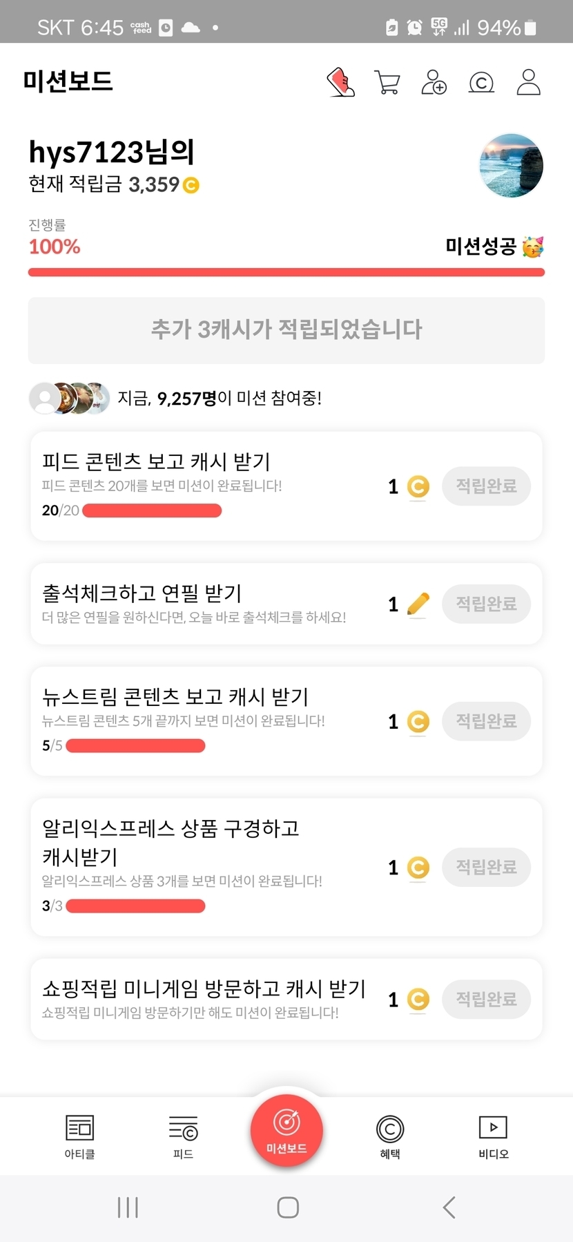Open the shopping cart icon
This screenshot has height=1242, width=573.
coord(387,82)
